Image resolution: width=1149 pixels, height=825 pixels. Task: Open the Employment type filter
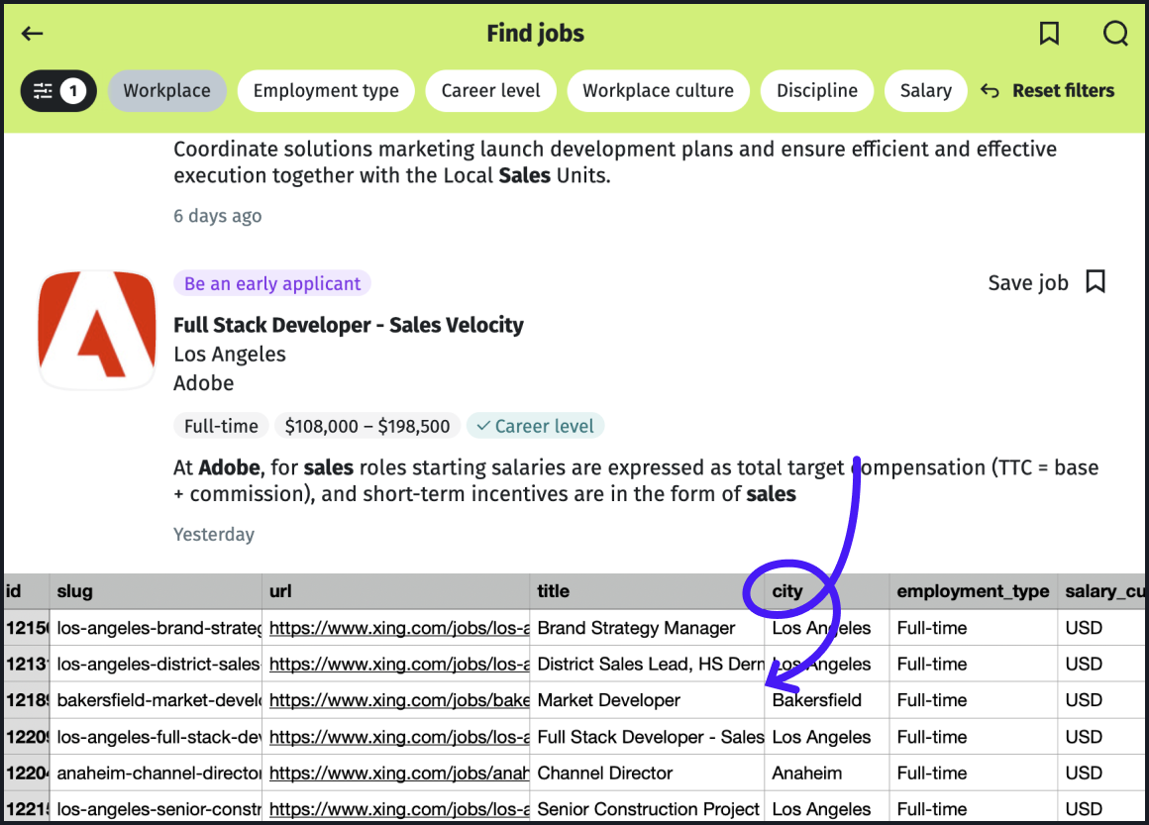(x=326, y=91)
